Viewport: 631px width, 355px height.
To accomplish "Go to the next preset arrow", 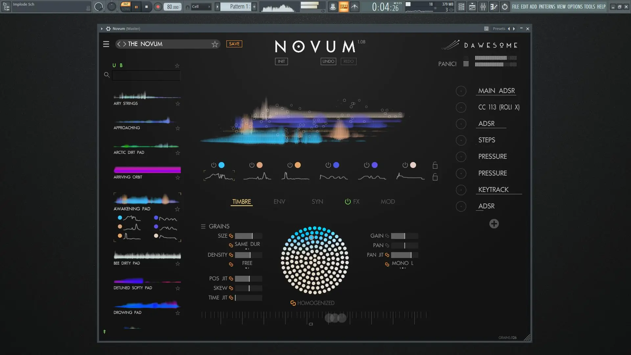I will pyautogui.click(x=125, y=44).
